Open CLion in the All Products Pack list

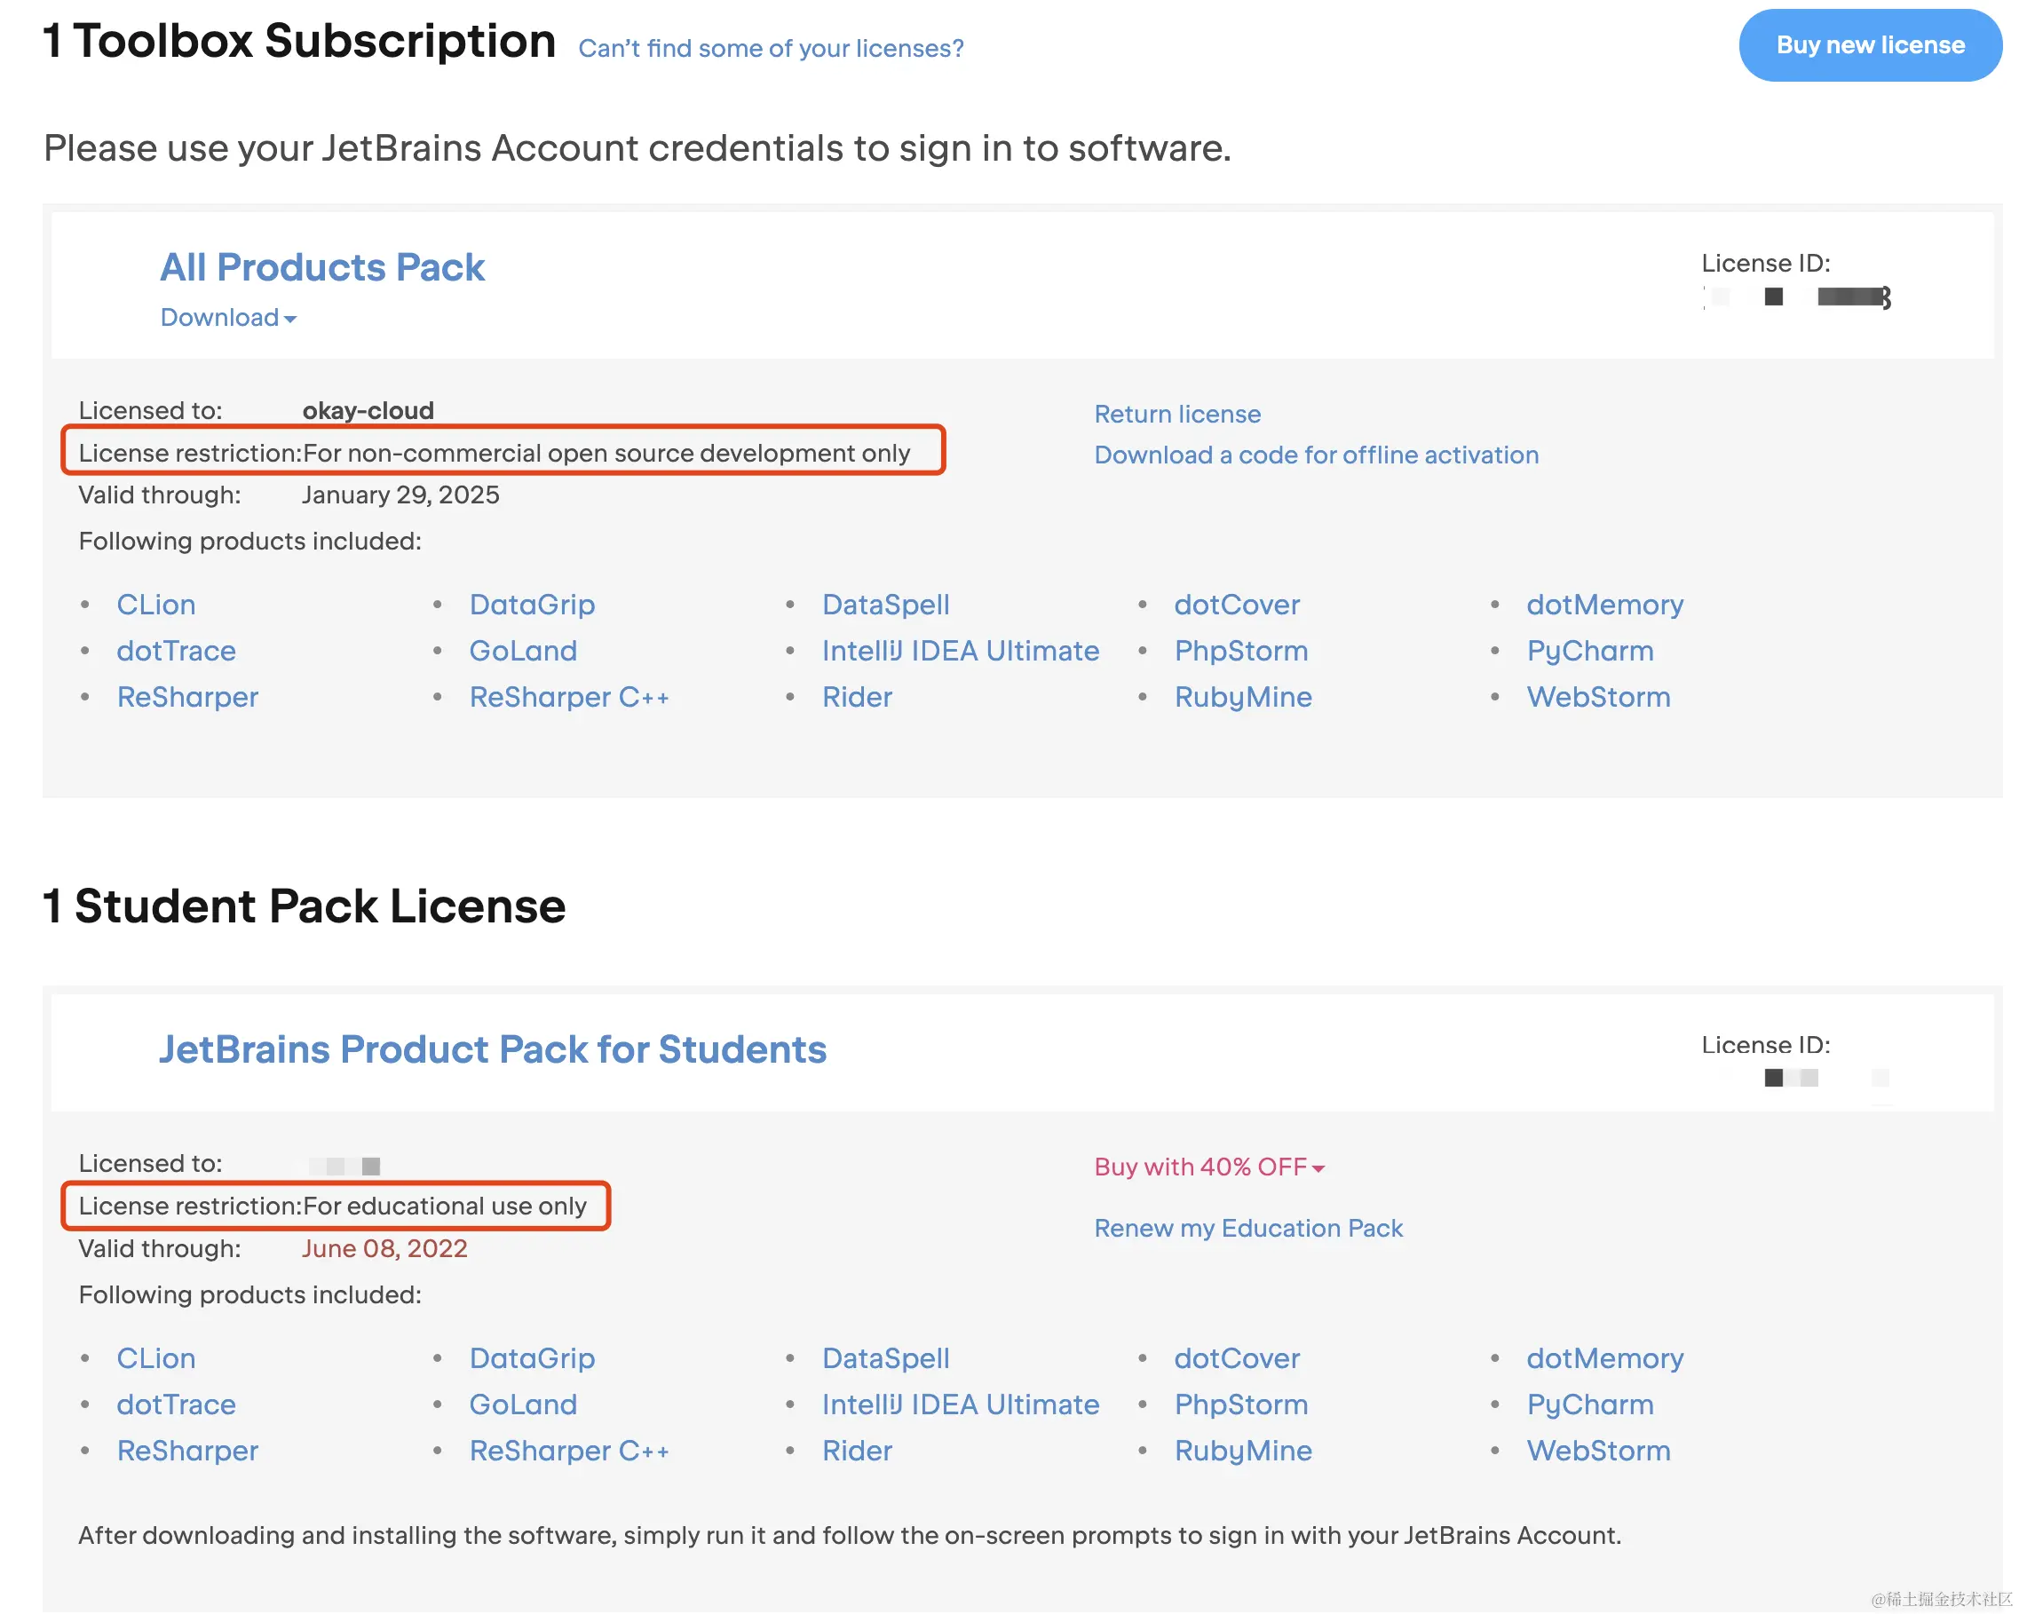(x=156, y=605)
